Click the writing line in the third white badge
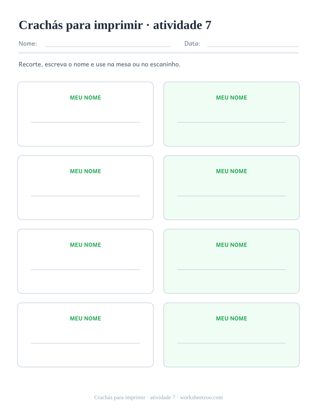Screen dimensions: 317x411 [x=85, y=270]
